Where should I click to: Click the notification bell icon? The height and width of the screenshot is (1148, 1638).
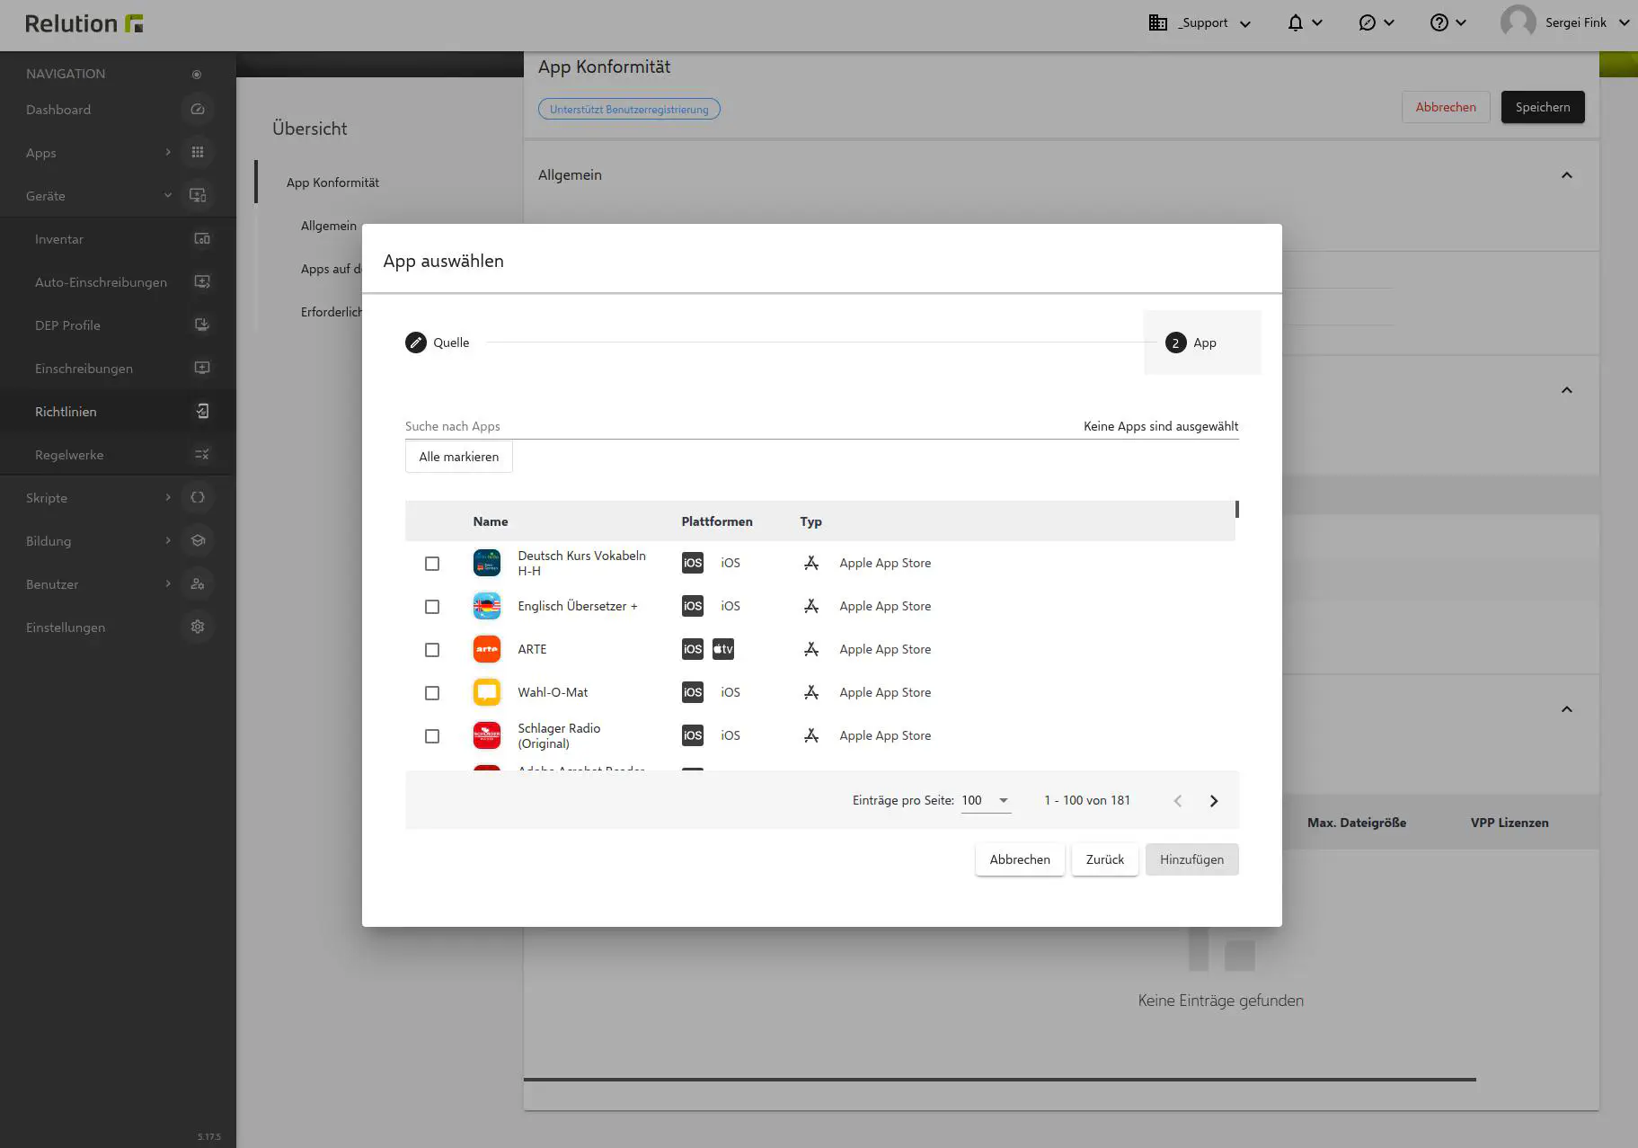click(x=1297, y=22)
